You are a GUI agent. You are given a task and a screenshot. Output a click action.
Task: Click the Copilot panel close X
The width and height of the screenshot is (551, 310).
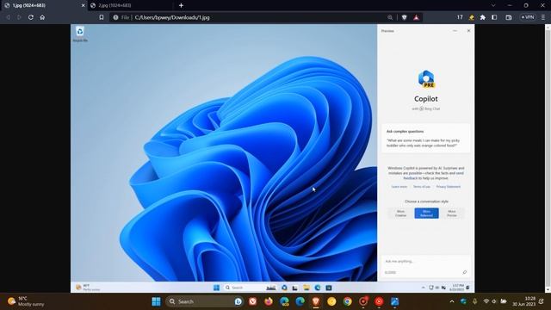pyautogui.click(x=468, y=31)
